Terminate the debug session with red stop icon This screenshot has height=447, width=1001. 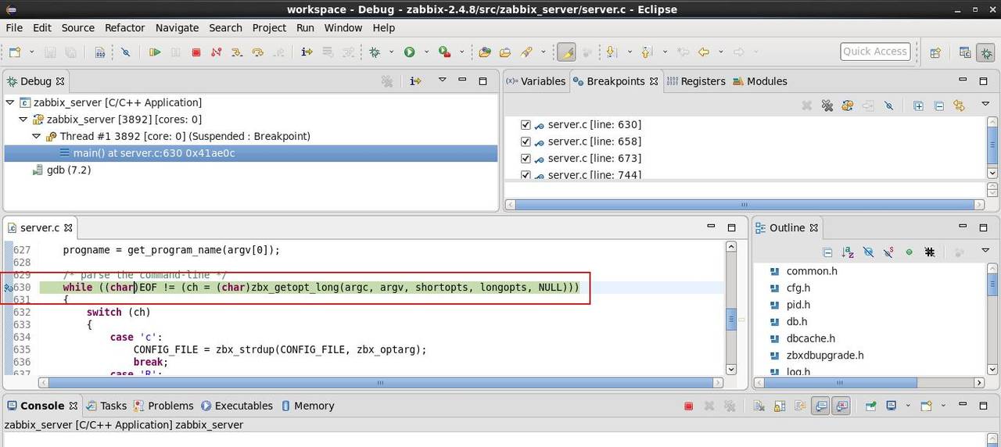point(196,52)
